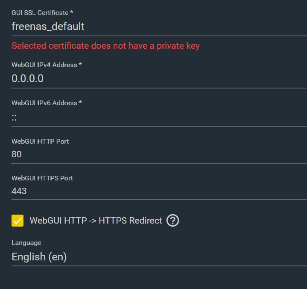Viewport: 307px width, 289px height.
Task: Uncheck WebGUI HTTP -> HTTPS Redirect checkbox
Action: (x=18, y=221)
